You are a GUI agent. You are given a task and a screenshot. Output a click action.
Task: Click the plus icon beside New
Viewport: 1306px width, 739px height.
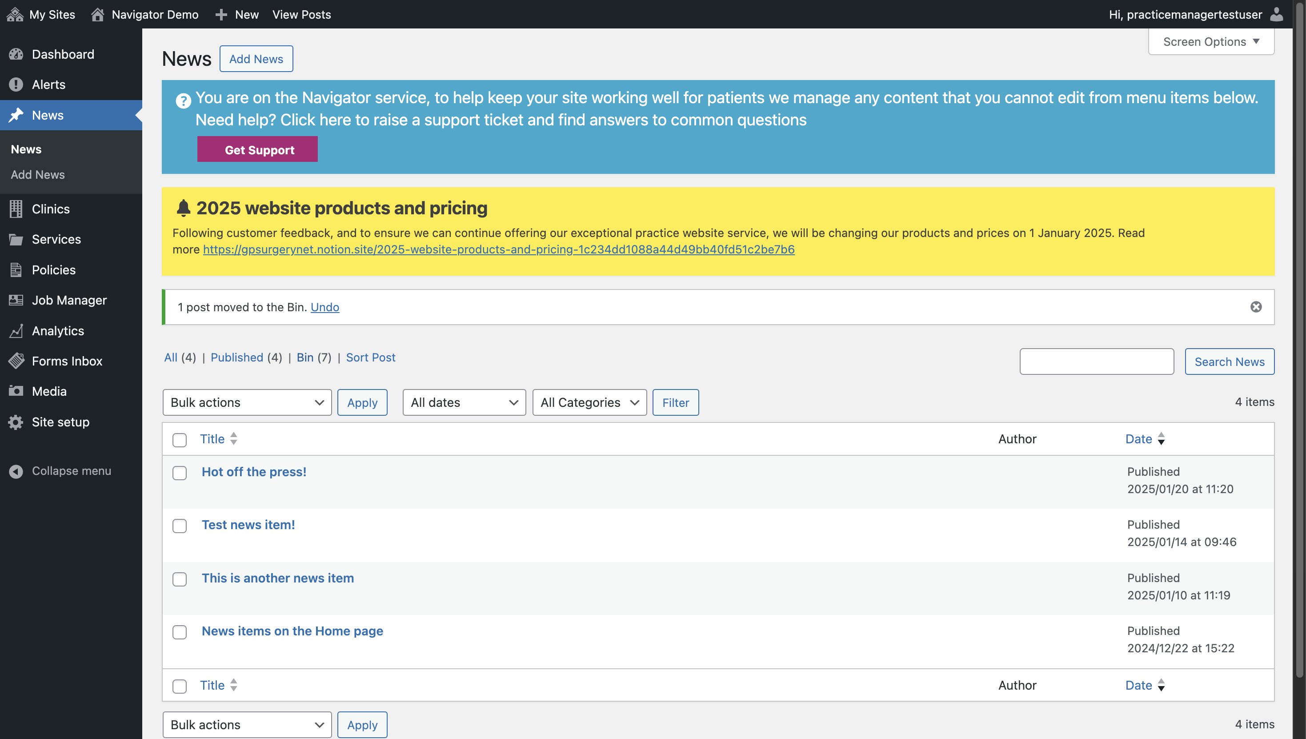pos(221,15)
